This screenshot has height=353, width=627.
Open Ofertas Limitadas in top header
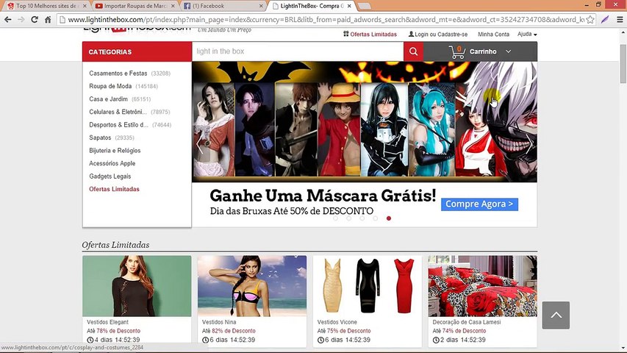370,35
